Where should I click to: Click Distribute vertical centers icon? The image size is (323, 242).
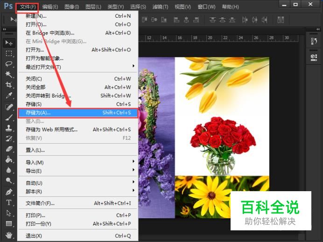coord(222,20)
